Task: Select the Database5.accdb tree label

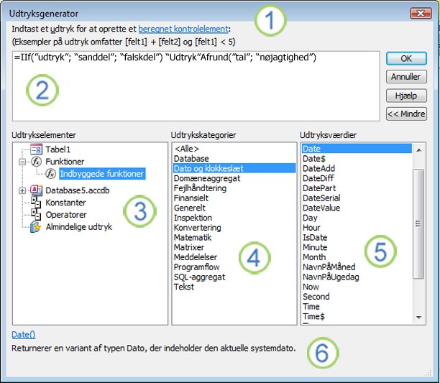Action: click(x=78, y=190)
